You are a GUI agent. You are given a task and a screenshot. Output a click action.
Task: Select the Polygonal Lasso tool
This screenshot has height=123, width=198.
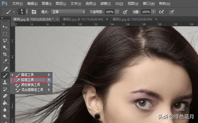5,40
